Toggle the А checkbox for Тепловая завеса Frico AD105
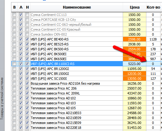This screenshot has width=162, height=131. click(x=21, y=108)
